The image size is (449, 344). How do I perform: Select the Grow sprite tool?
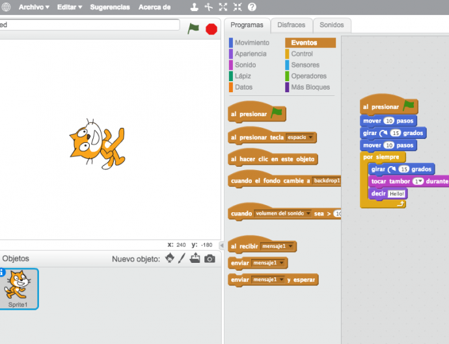(x=223, y=7)
